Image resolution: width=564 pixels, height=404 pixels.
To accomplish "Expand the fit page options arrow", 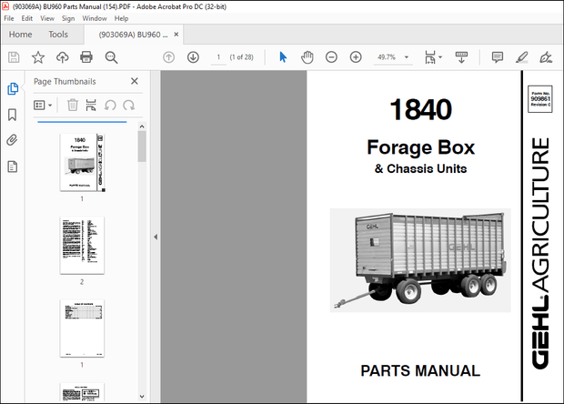I will (x=440, y=57).
